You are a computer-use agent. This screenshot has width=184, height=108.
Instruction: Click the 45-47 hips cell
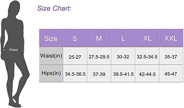171,73
